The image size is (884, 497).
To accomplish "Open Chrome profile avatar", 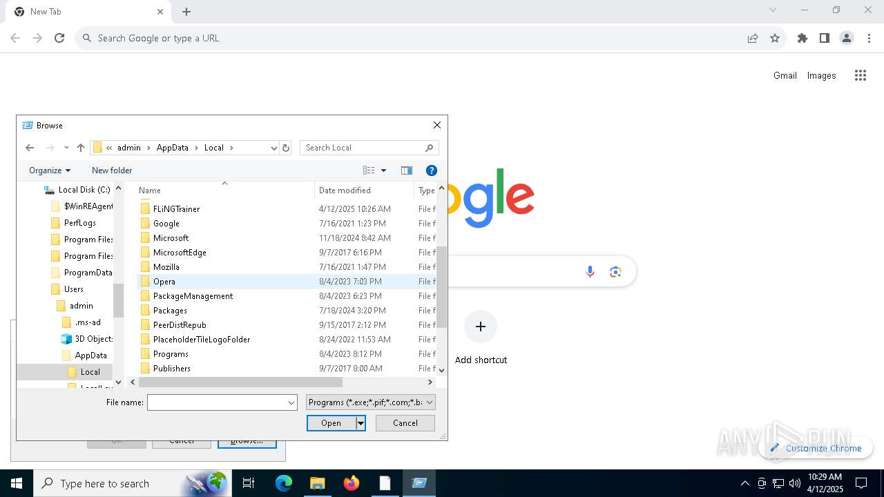I will [847, 38].
